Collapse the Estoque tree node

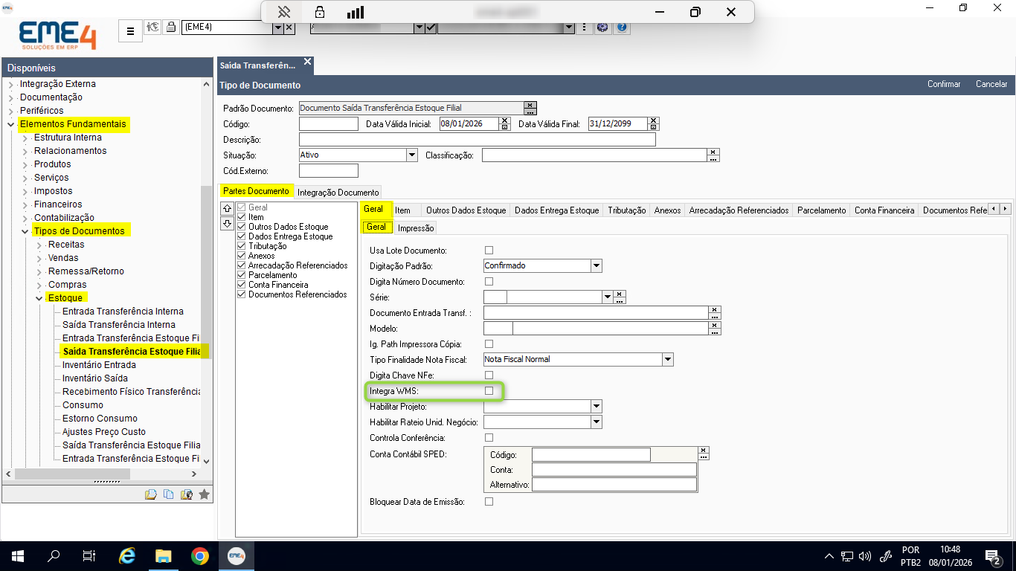[x=39, y=298]
